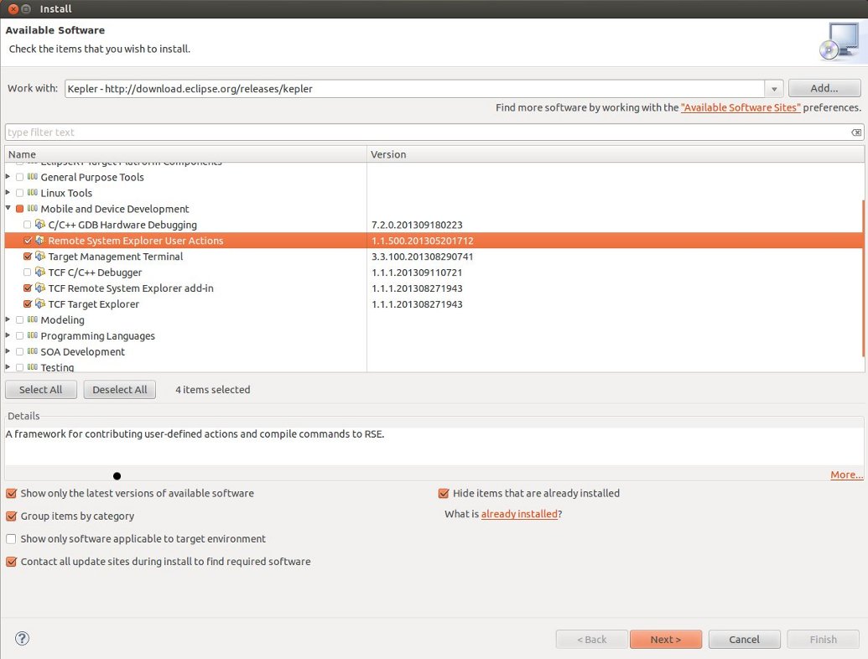Screen dimensions: 868x659
Task: Click the Linux Tools category icon
Action: click(33, 193)
